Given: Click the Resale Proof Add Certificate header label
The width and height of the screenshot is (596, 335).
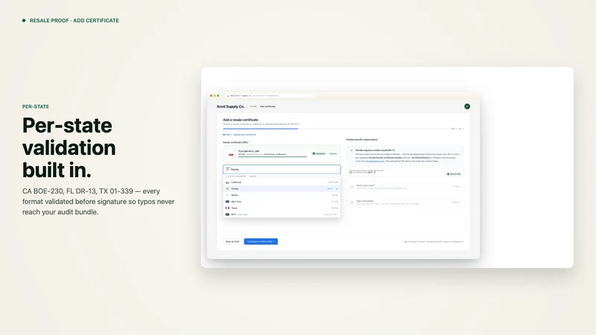Looking at the screenshot, I should 74,21.
